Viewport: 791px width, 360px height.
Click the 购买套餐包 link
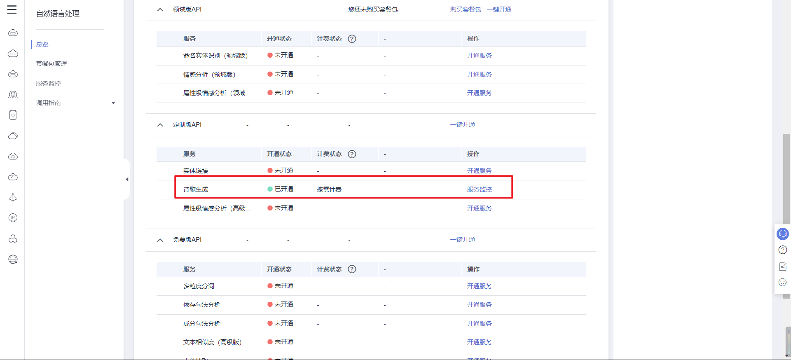point(466,9)
